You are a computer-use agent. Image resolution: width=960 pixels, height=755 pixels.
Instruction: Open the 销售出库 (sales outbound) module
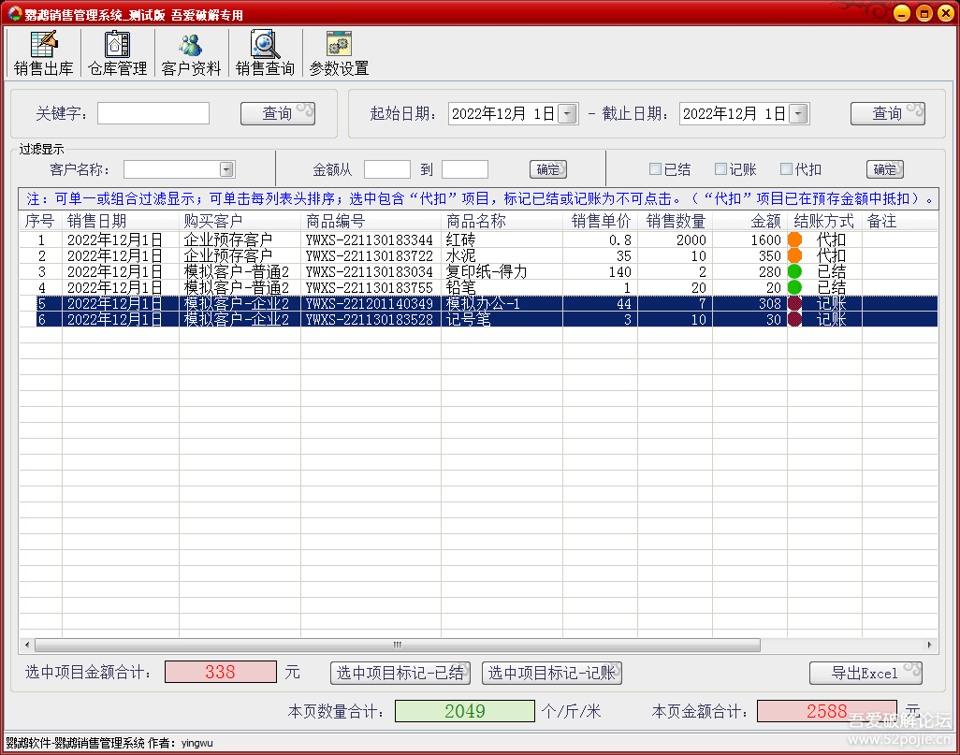(43, 51)
